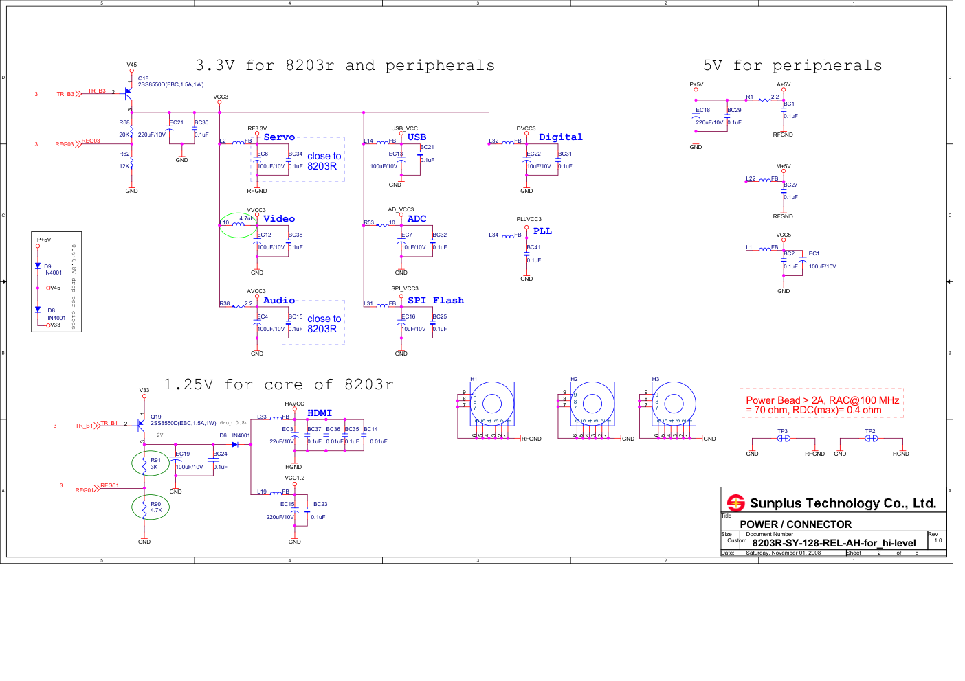965x681 pixels.
Task: Click the blue "USB" section label
Action: click(417, 137)
